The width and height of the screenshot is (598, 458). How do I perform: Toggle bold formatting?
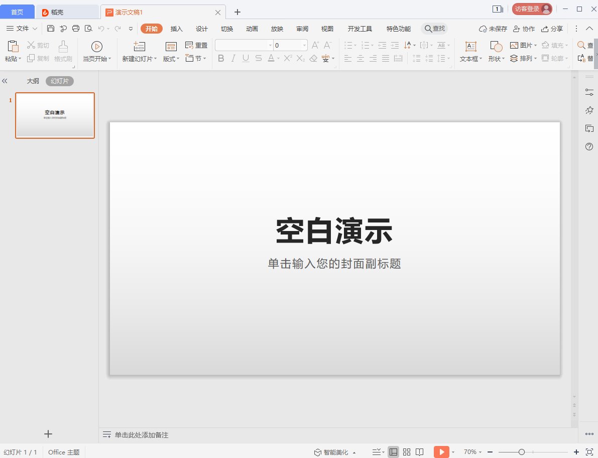click(x=221, y=59)
